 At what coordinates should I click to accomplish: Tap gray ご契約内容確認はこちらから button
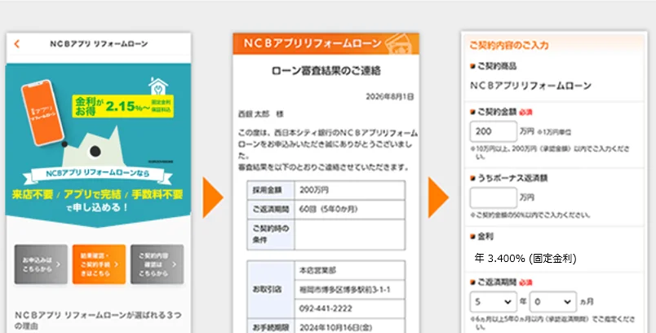coord(157,264)
